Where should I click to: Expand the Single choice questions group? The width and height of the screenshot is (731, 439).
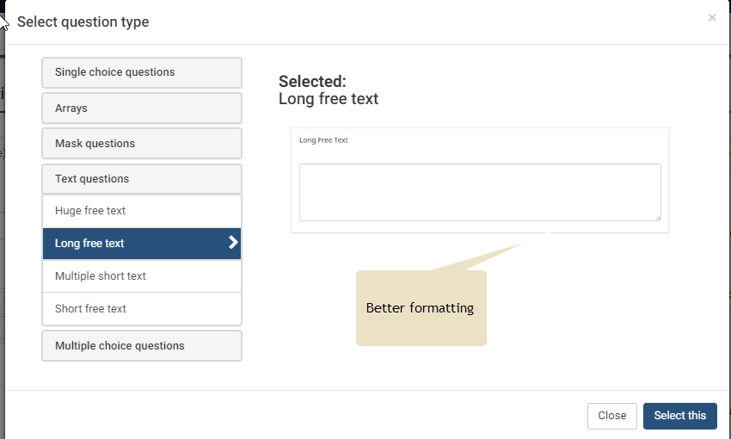(141, 72)
